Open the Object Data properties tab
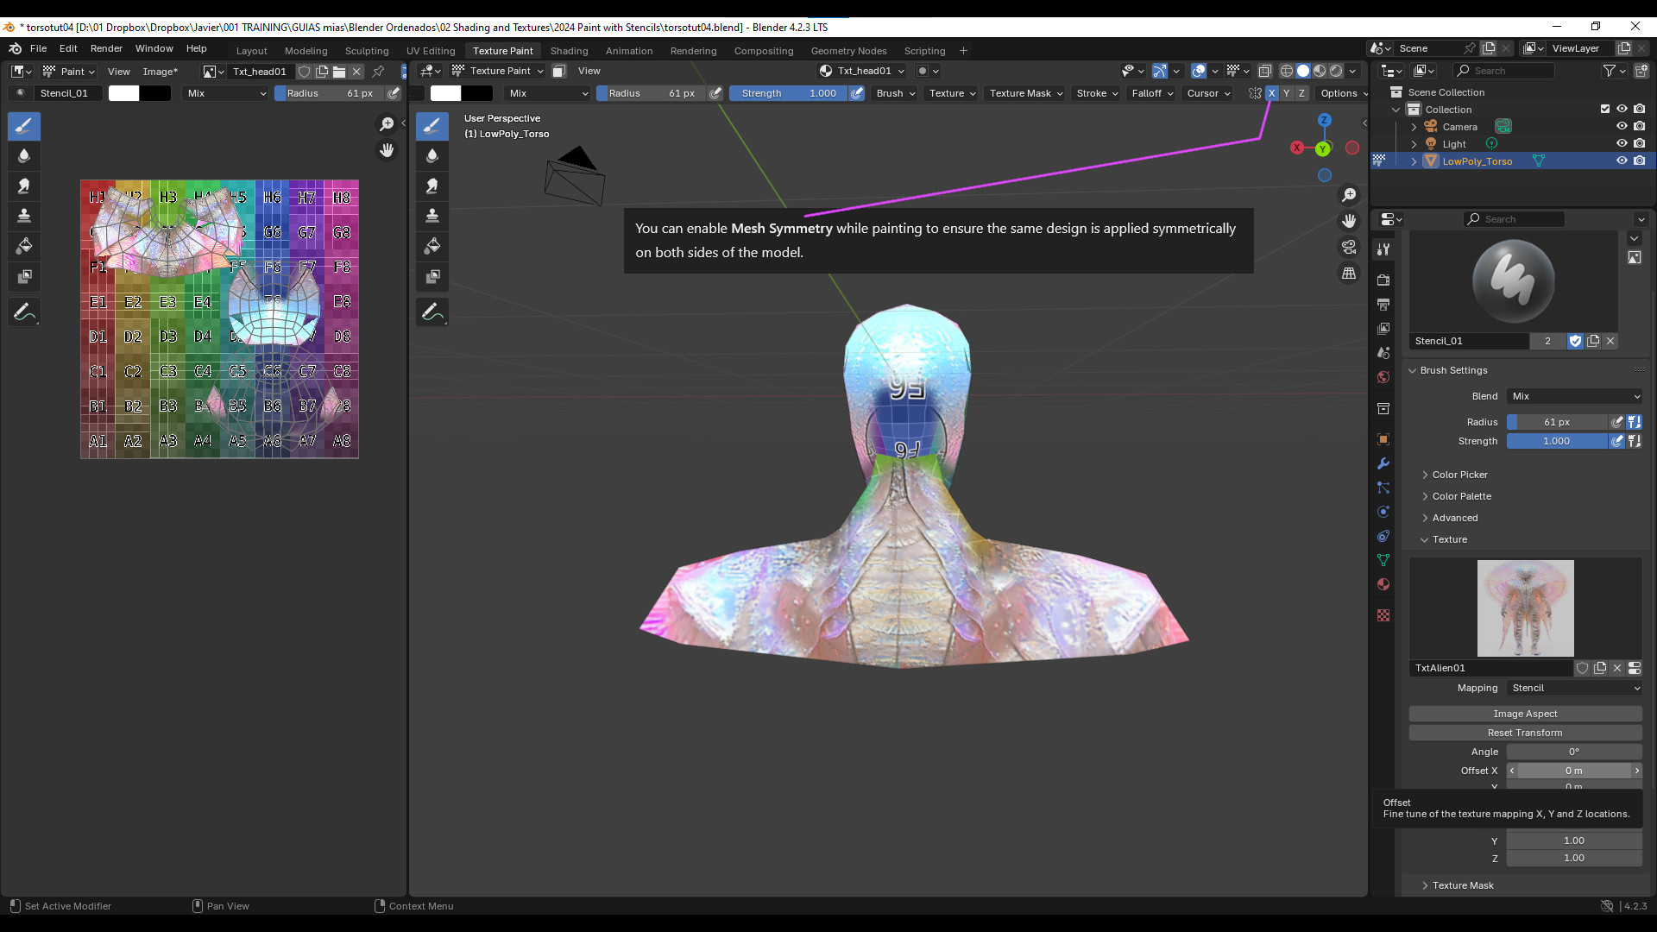 tap(1383, 560)
